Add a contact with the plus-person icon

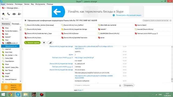(x=19, y=14)
